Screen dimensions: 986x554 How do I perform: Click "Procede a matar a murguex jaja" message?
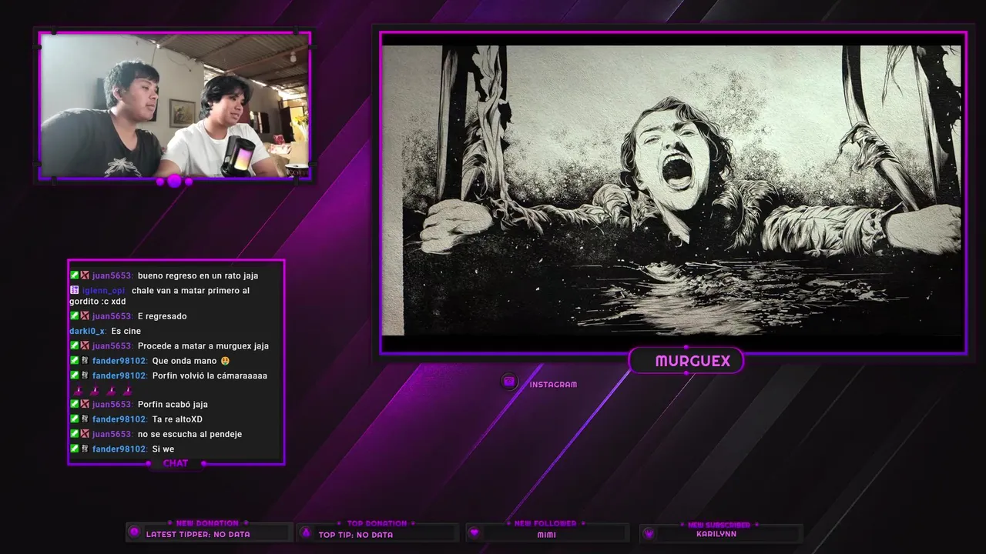[203, 346]
